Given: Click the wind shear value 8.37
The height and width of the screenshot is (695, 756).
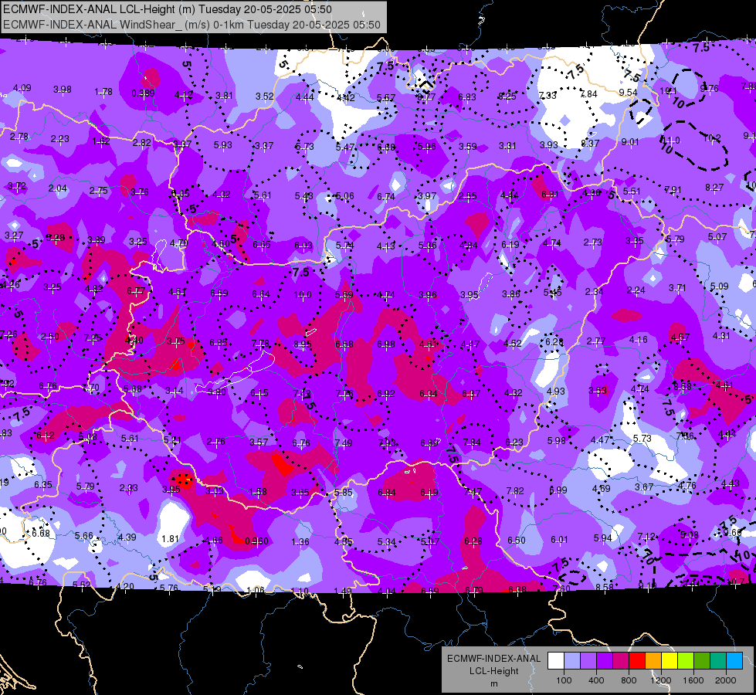Looking at the screenshot, I should [590, 143].
